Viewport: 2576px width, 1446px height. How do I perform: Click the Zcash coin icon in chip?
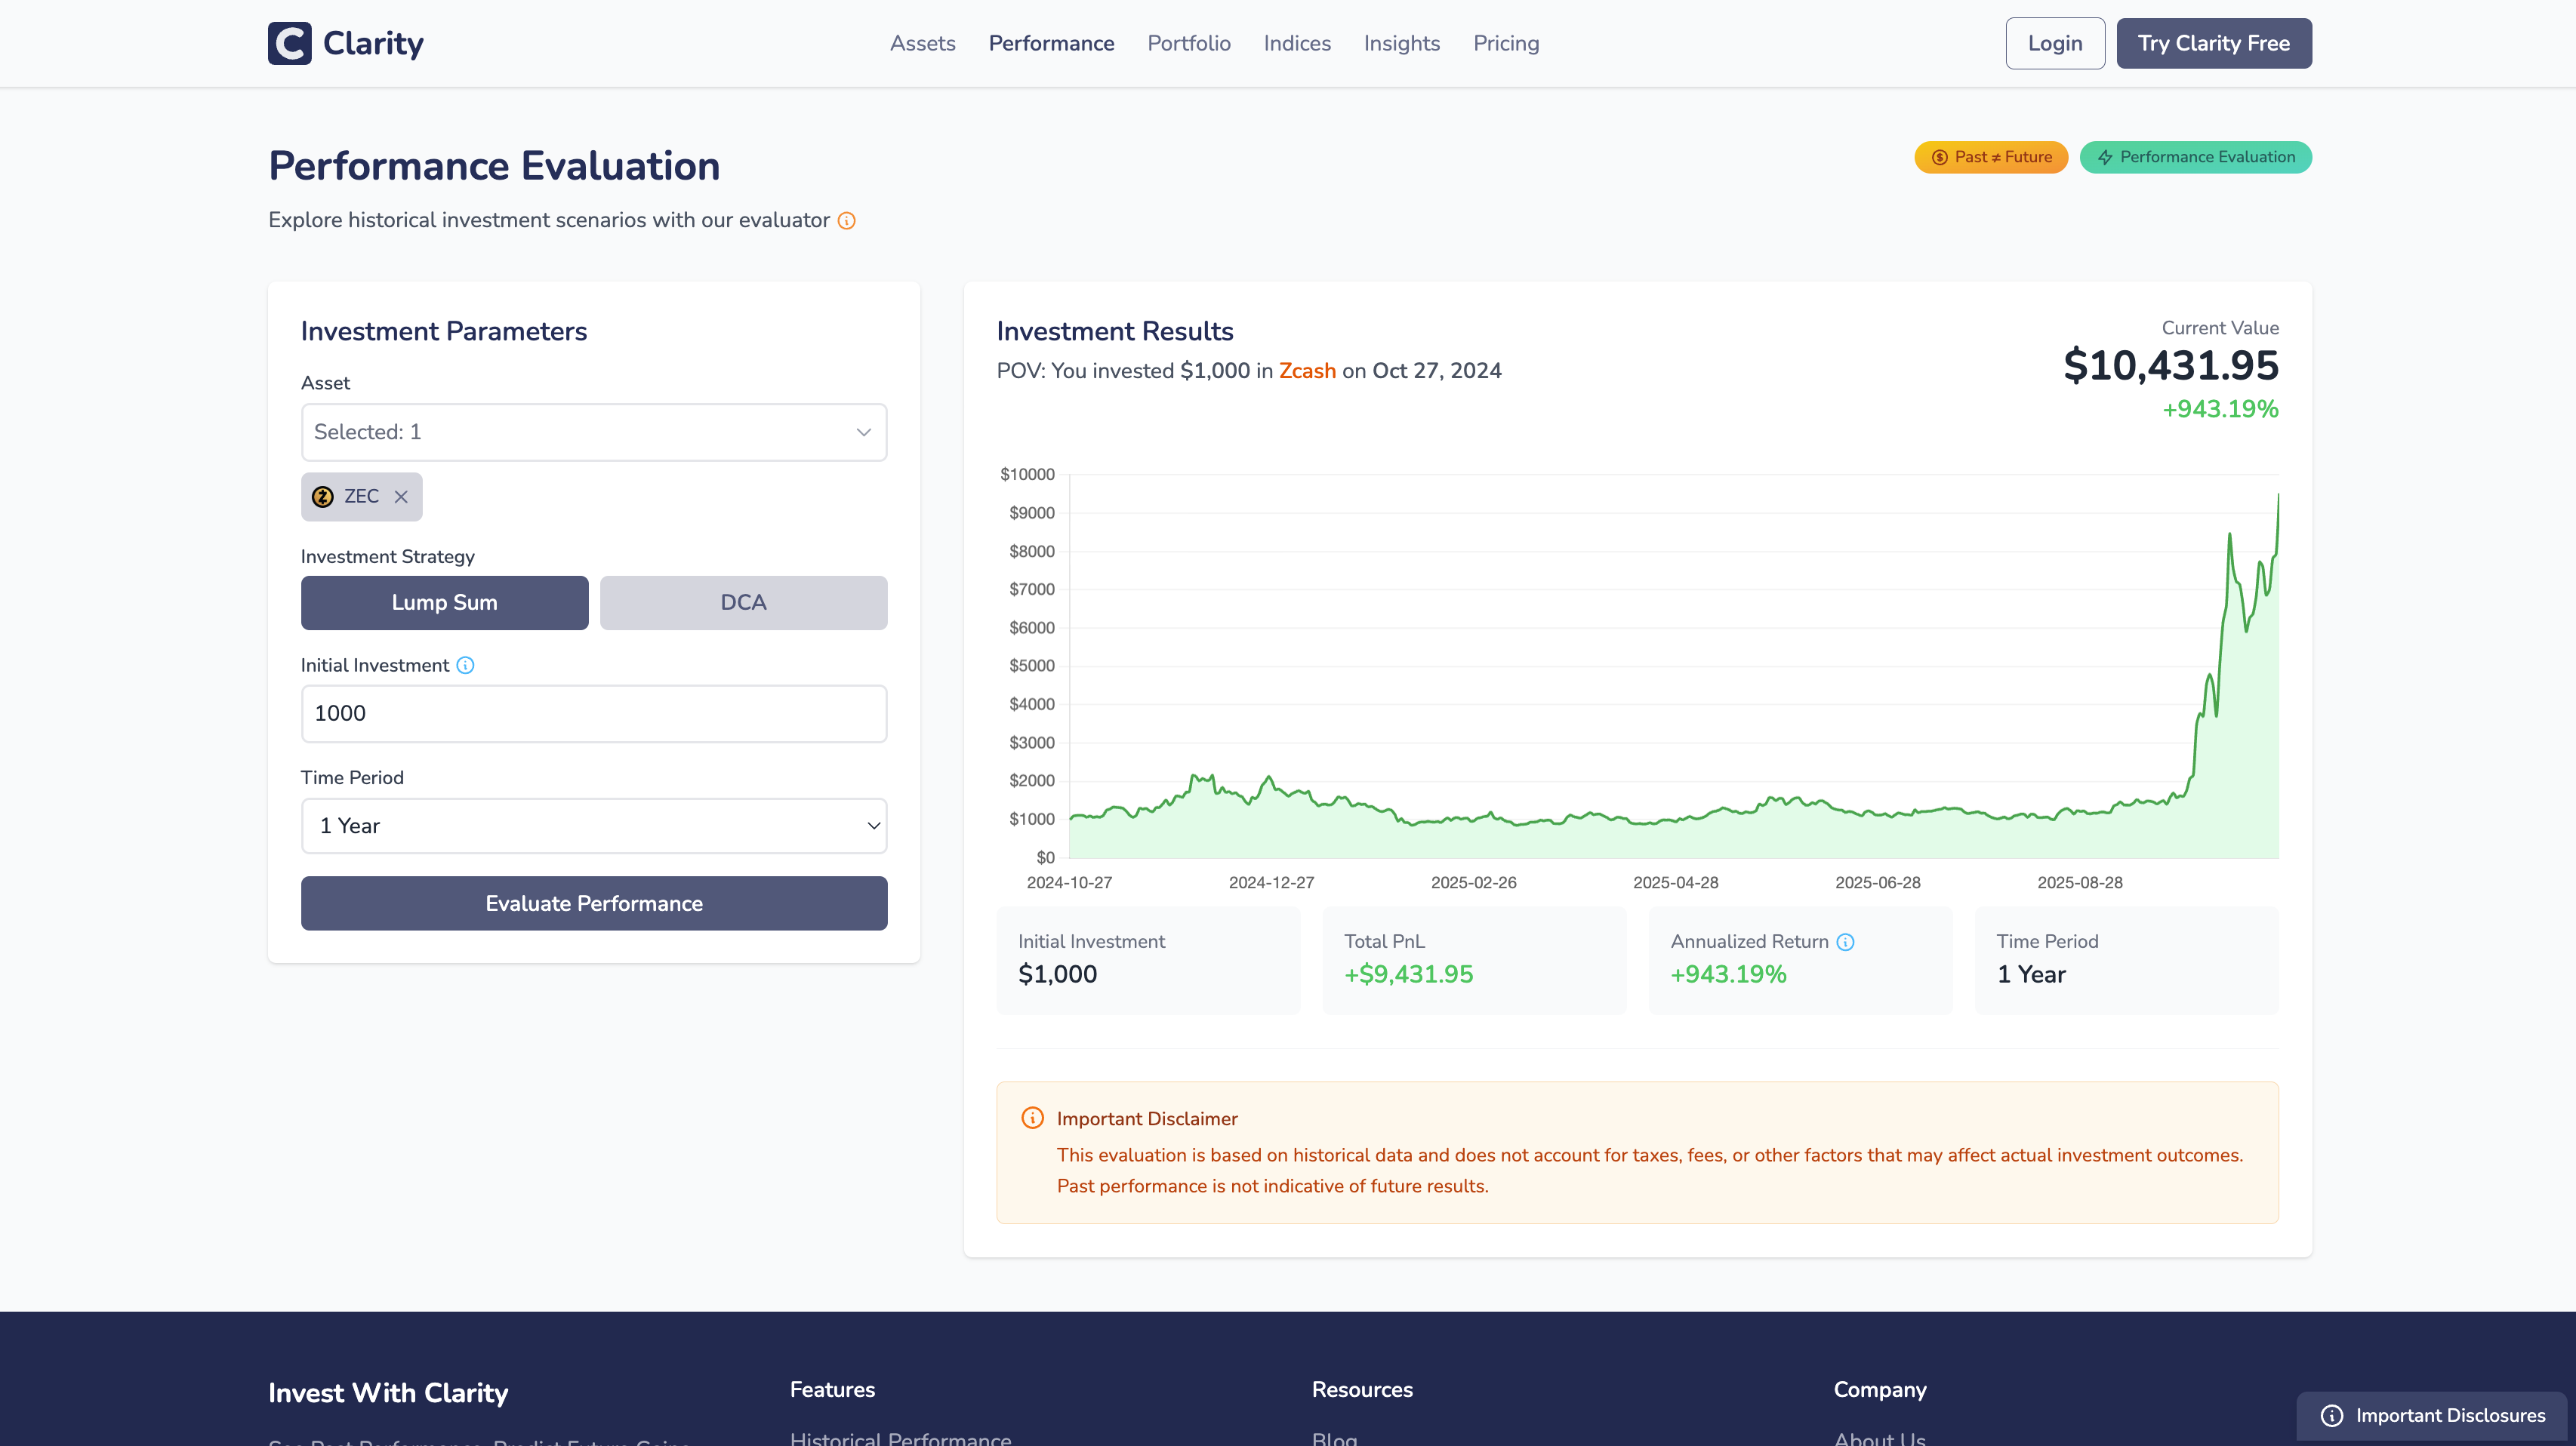click(x=323, y=497)
